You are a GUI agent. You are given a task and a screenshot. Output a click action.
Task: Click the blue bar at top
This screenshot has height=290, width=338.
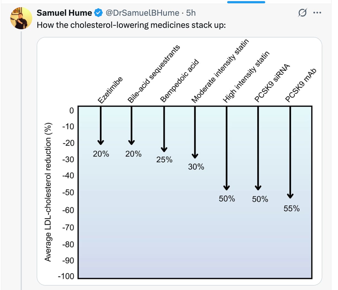pyautogui.click(x=246, y=2)
